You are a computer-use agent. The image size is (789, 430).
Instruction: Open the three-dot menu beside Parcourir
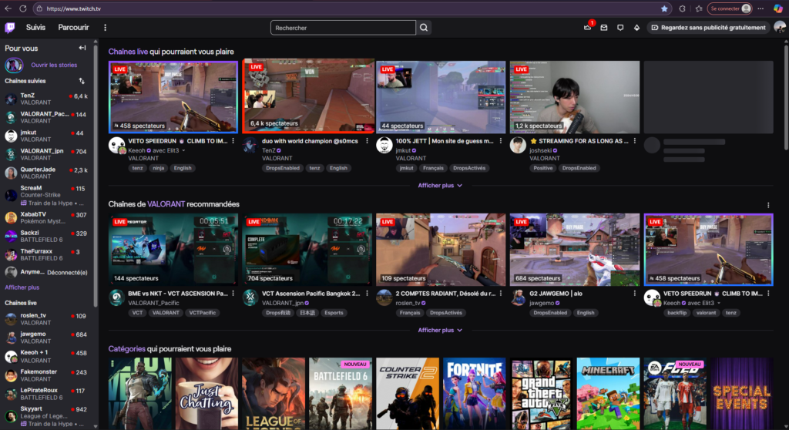(105, 28)
